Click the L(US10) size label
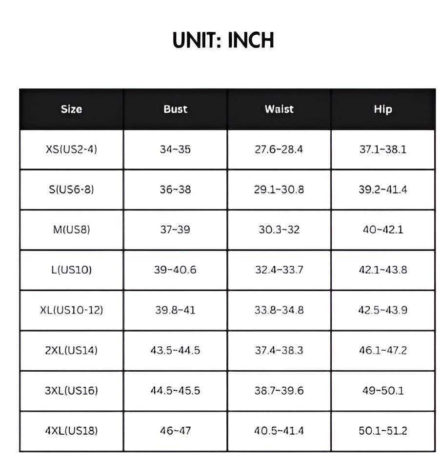Viewport: 442px width, 463px height. [x=71, y=270]
